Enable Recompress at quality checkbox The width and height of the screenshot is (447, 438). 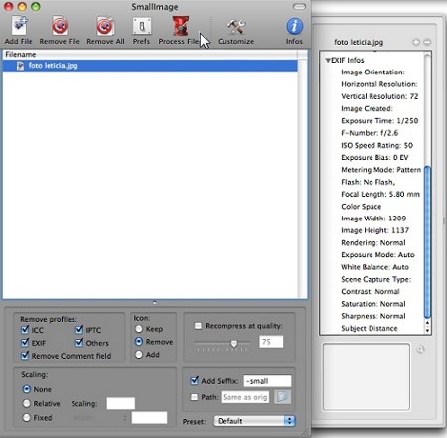[x=198, y=326]
